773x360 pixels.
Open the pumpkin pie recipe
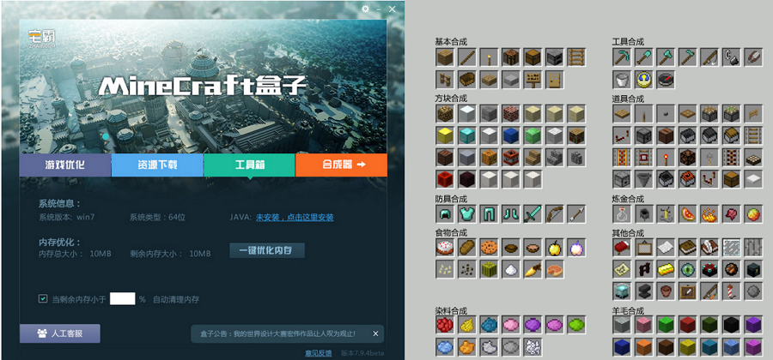click(554, 269)
